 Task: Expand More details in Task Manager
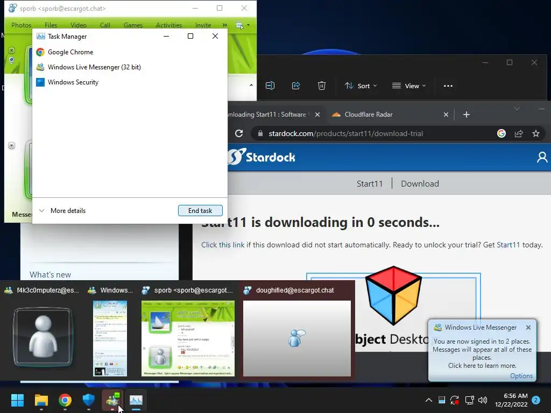[62, 211]
